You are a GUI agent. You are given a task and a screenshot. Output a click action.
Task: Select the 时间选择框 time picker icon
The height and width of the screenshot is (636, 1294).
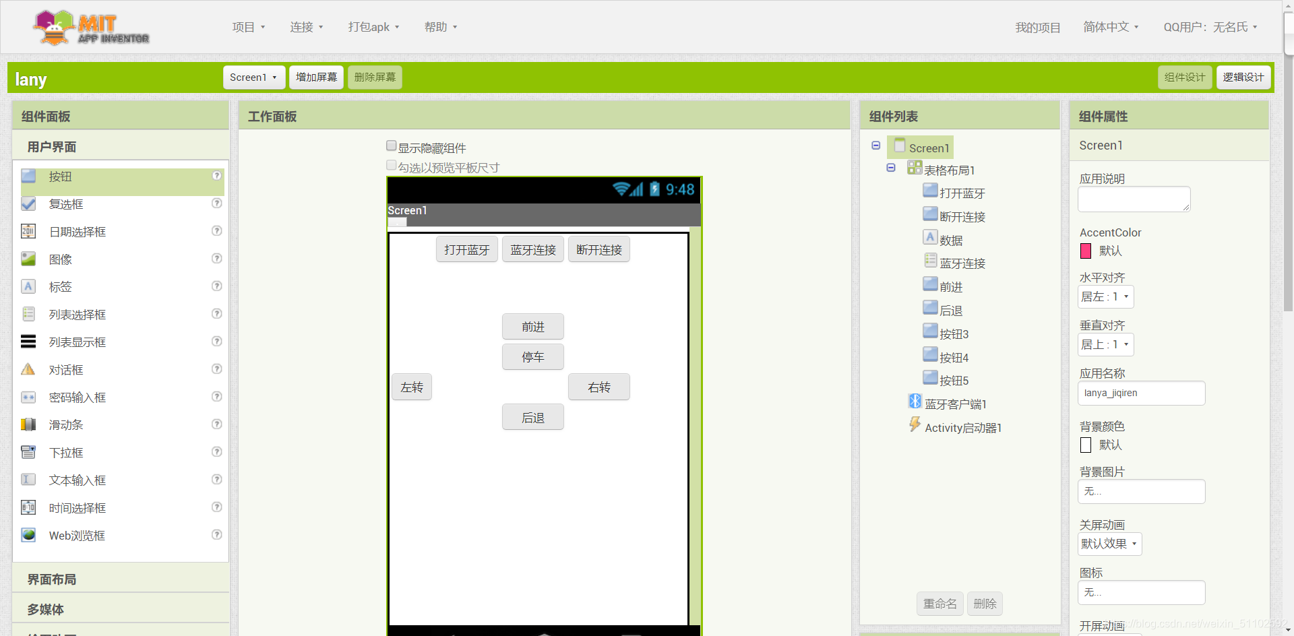pyautogui.click(x=28, y=508)
